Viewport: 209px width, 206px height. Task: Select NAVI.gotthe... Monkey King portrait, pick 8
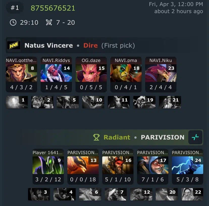click(x=21, y=73)
